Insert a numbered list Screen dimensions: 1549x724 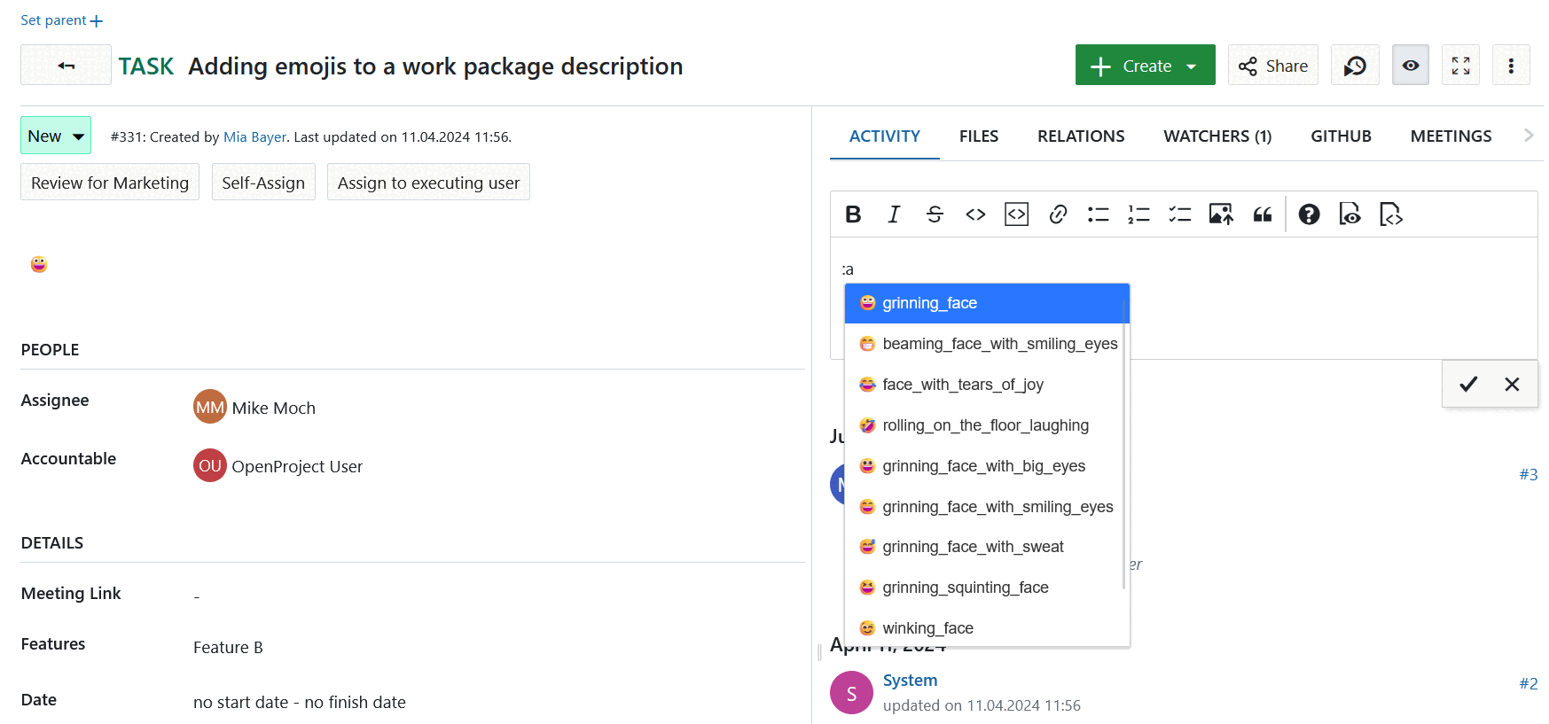point(1138,214)
